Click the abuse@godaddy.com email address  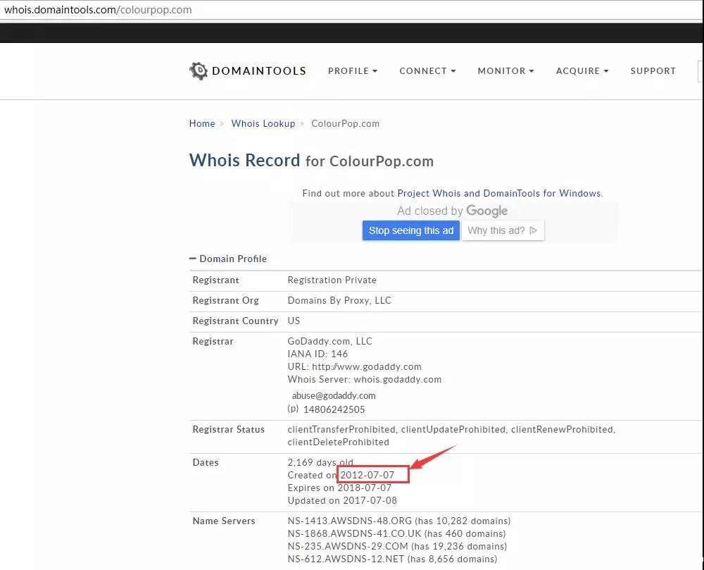pos(334,395)
